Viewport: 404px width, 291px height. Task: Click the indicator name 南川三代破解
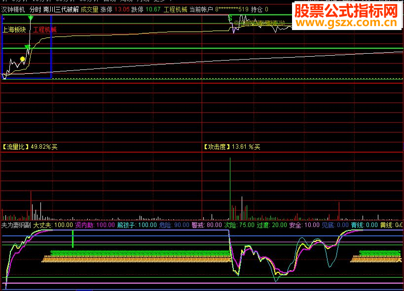click(x=61, y=9)
